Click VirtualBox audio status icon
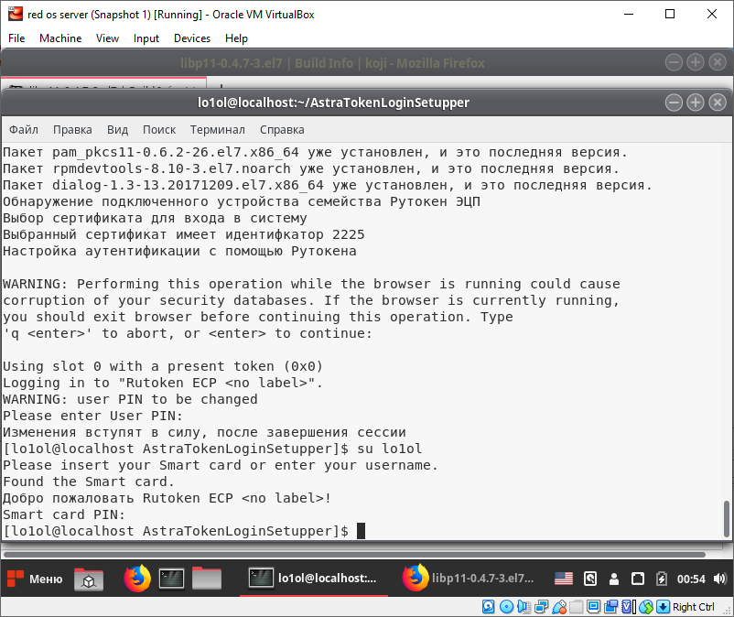 pyautogui.click(x=524, y=607)
